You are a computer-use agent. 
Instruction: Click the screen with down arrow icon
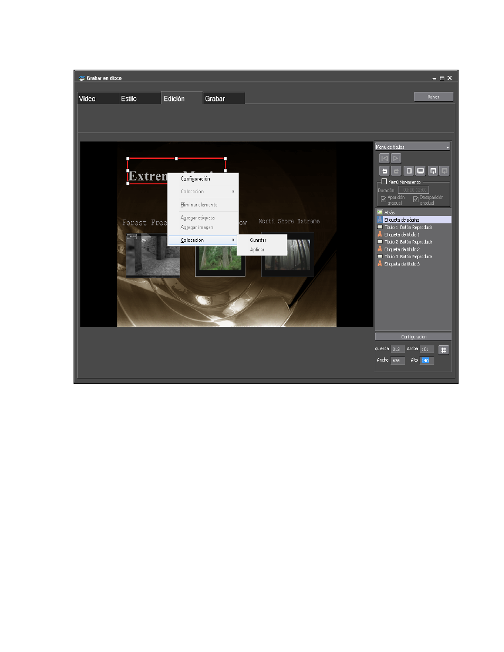[x=433, y=171]
